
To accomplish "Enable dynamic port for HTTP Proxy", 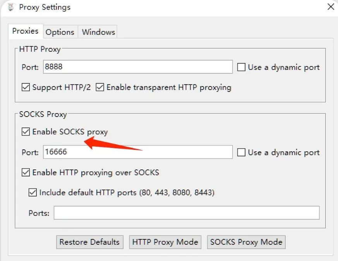I will [241, 67].
